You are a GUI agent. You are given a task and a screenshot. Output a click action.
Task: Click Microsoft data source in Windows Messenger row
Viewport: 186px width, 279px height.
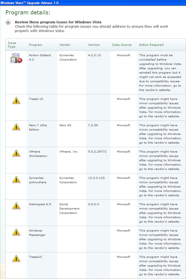124,231
